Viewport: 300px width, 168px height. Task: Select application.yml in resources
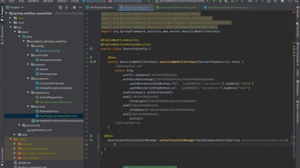[41, 130]
